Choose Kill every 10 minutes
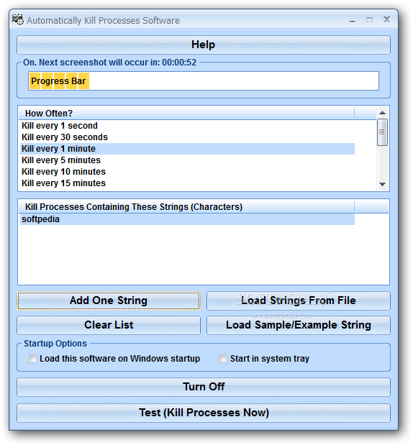The image size is (413, 445). pos(187,172)
